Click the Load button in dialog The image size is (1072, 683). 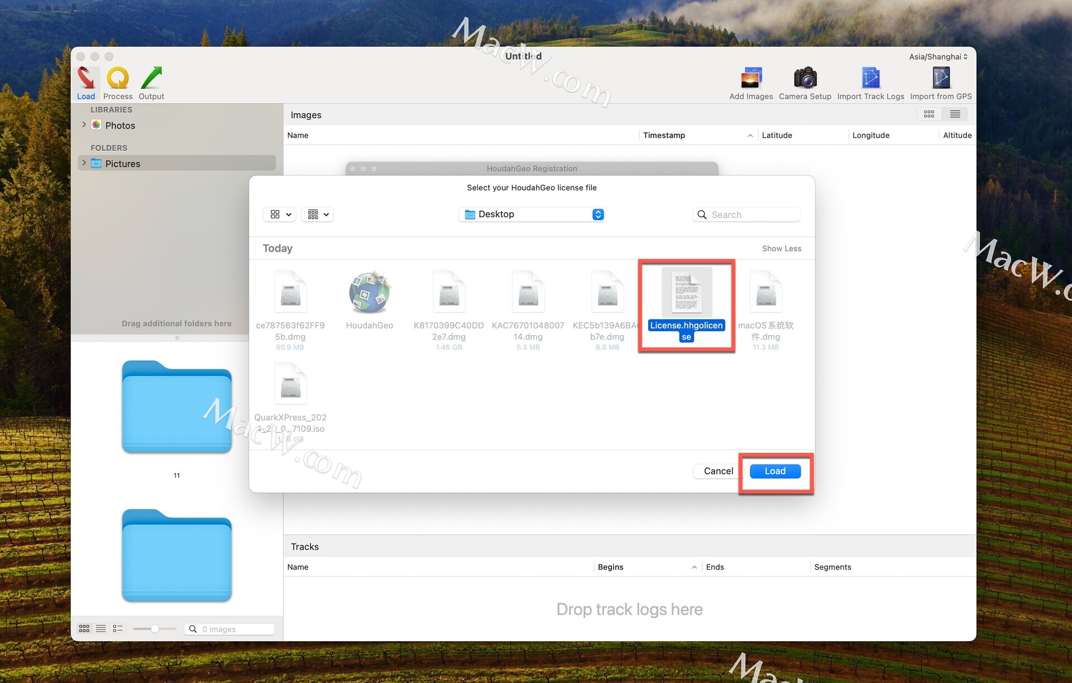pos(775,471)
